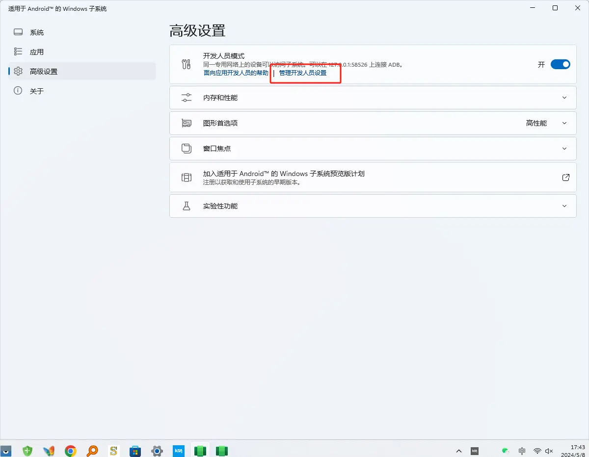Click 注册以获取和使用子系统的早期版本 description text
This screenshot has height=457, width=589.
click(x=252, y=182)
